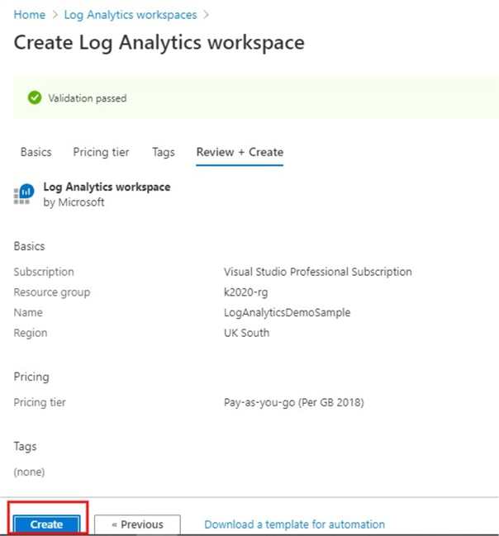Click the Create button
Screen dimensions: 499x536
click(46, 524)
